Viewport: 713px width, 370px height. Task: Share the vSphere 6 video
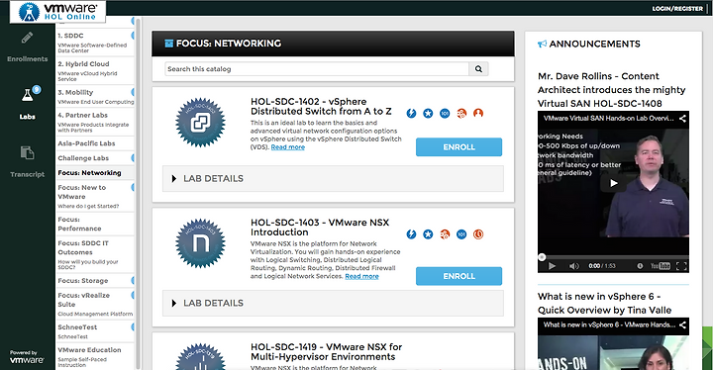pyautogui.click(x=682, y=325)
